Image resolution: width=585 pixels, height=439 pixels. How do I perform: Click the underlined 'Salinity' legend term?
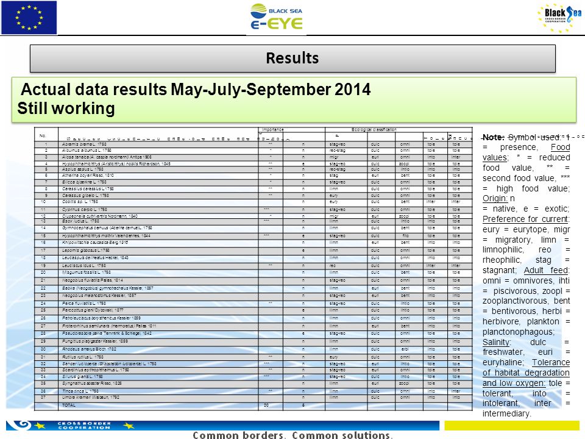497,342
